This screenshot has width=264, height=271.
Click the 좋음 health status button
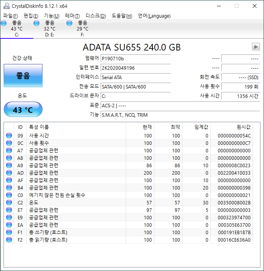[23, 76]
